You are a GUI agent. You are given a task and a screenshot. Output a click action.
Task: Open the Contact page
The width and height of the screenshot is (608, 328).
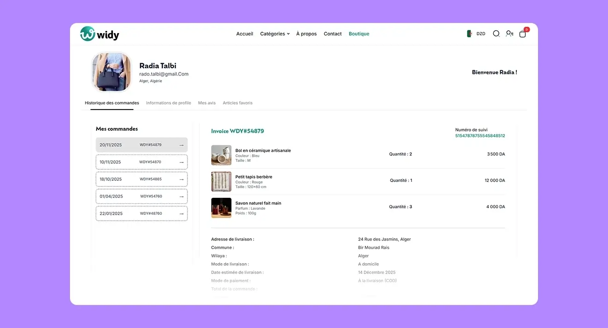333,34
